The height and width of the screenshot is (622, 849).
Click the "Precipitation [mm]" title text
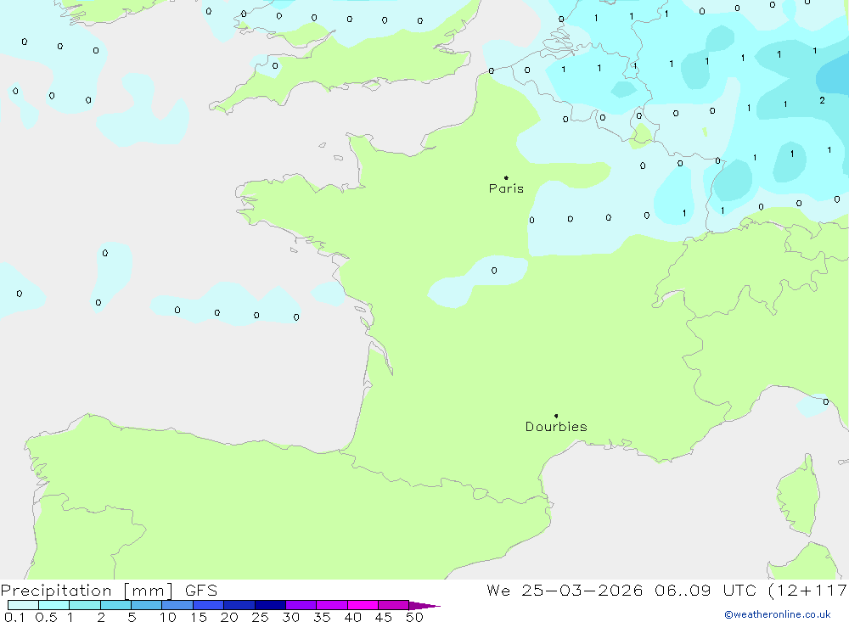tap(87, 591)
